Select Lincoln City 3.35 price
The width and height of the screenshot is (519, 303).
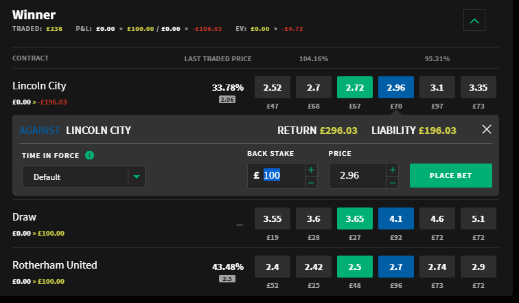pos(478,87)
